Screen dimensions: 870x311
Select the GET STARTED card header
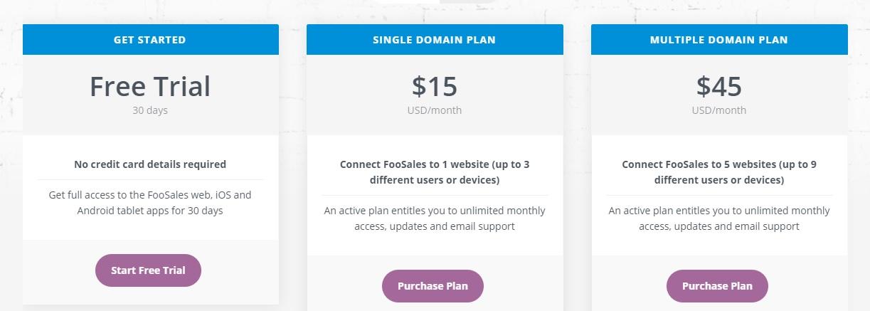click(150, 40)
